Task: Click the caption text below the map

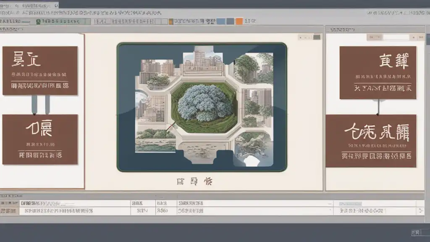Action: pos(194,181)
